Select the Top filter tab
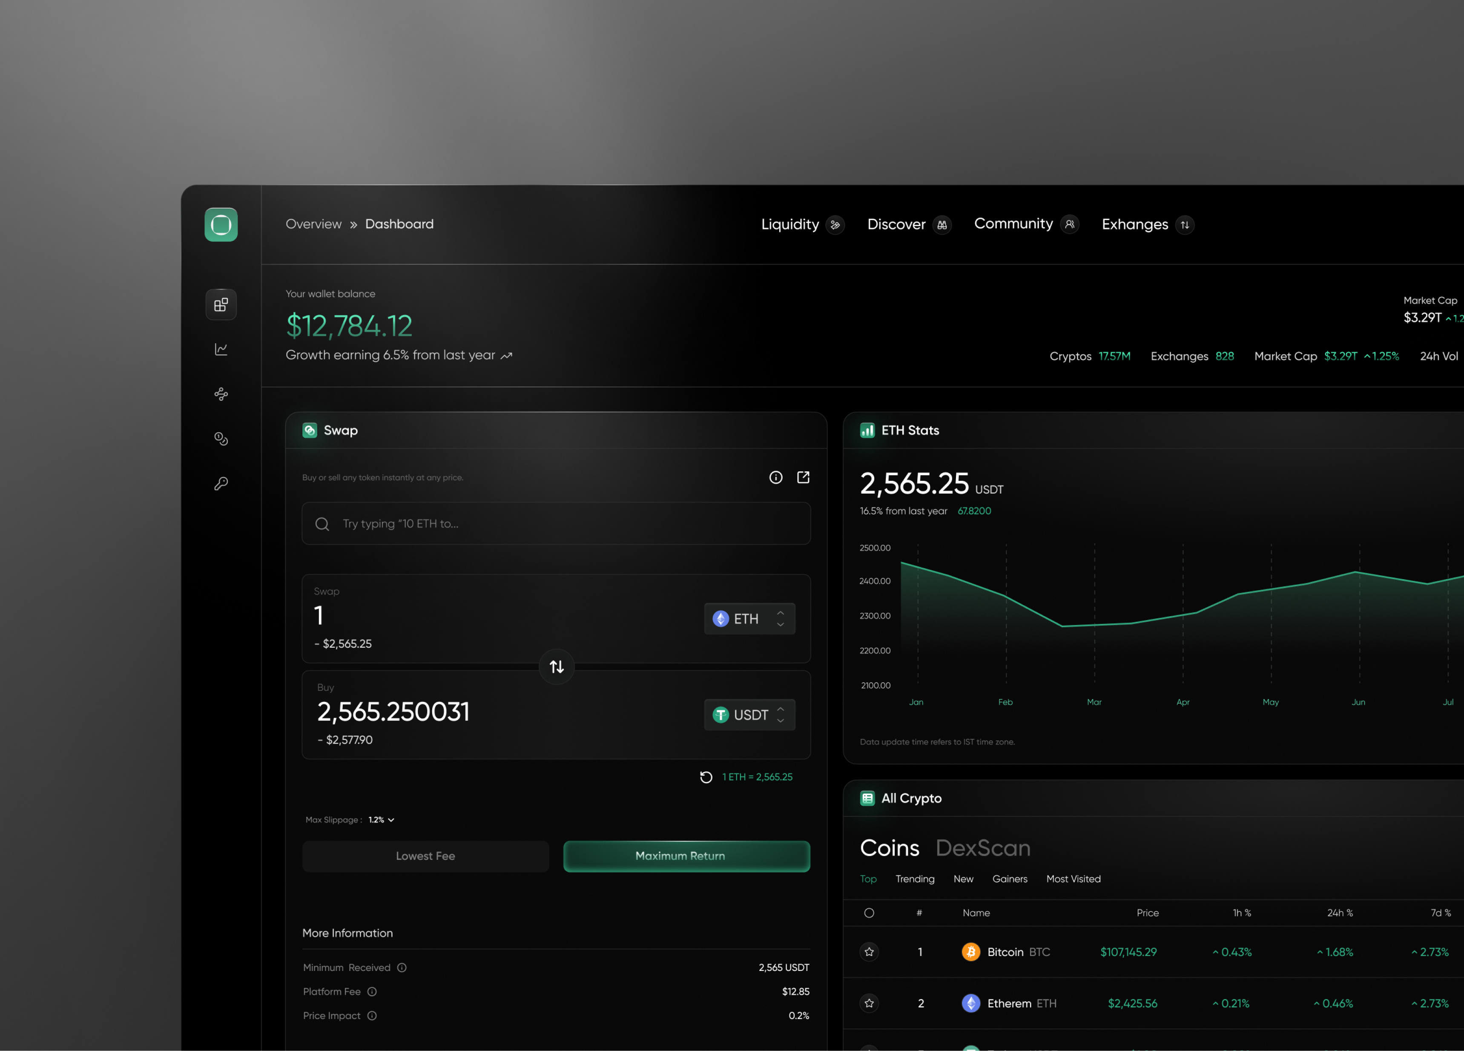Screen dimensions: 1464x1051 [x=868, y=879]
